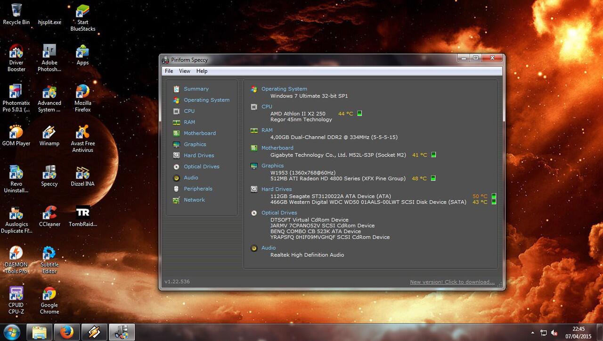The width and height of the screenshot is (603, 341).
Task: Select the RAM icon in sidebar
Action: [x=176, y=122]
